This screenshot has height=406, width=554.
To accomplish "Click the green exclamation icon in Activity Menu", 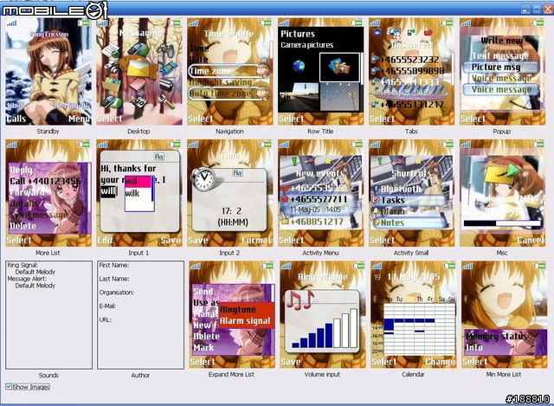I will pos(294,161).
